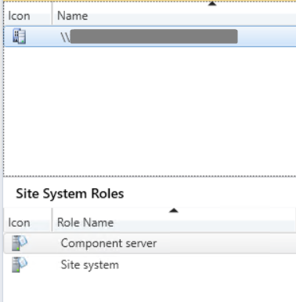Click the Site System Roles heading

click(x=70, y=194)
